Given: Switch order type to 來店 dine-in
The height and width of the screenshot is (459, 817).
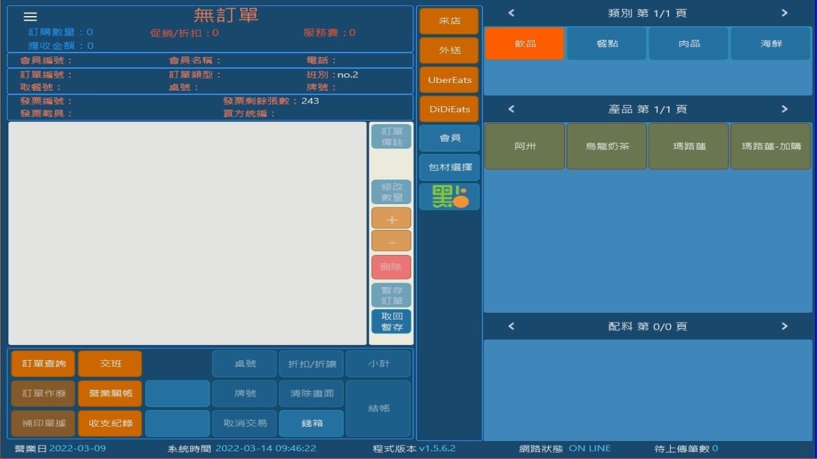Looking at the screenshot, I should 448,21.
